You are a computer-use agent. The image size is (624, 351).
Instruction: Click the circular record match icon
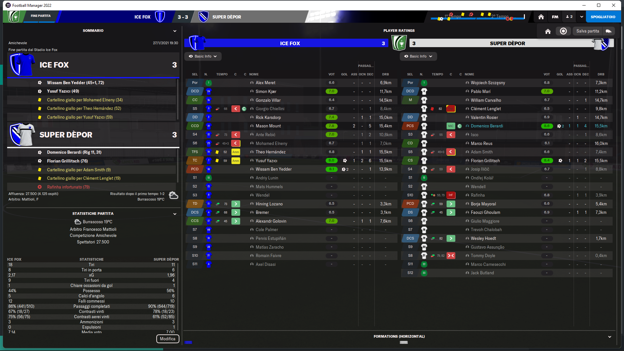pos(563,31)
